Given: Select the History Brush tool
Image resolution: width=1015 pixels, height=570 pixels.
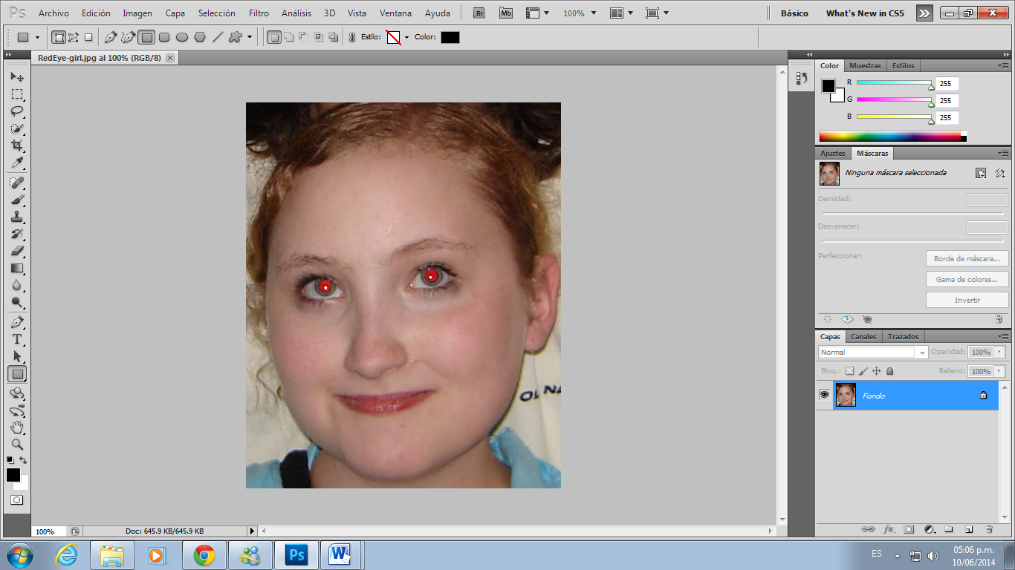Looking at the screenshot, I should (x=17, y=234).
